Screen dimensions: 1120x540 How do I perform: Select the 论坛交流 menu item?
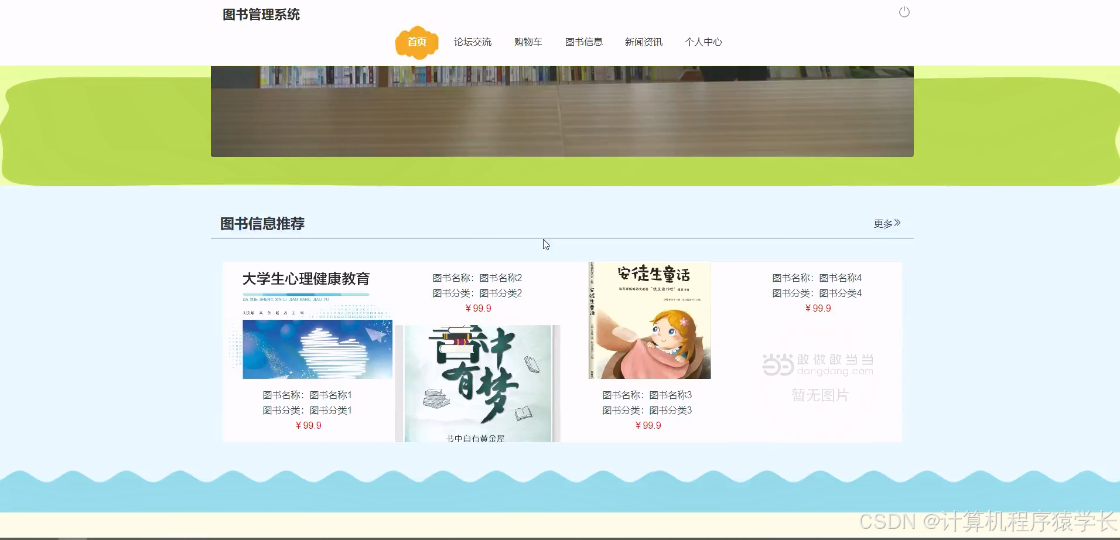click(473, 42)
